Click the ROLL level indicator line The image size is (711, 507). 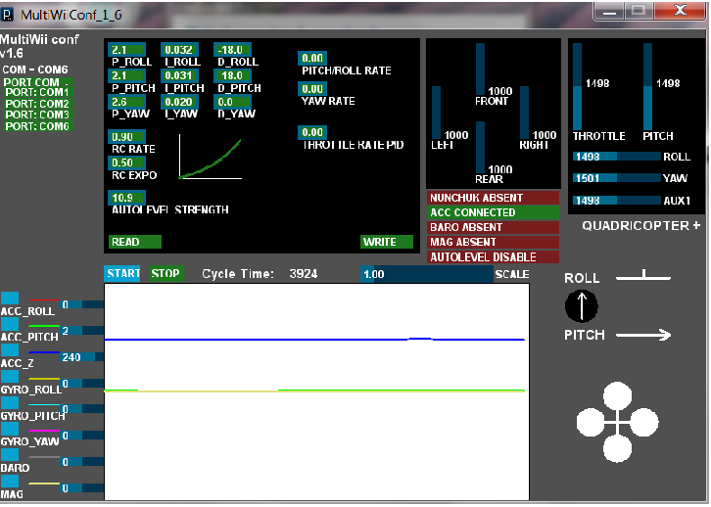point(643,275)
